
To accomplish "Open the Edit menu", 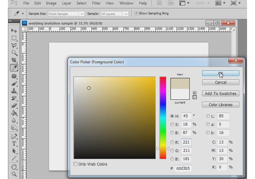I will [38, 3].
